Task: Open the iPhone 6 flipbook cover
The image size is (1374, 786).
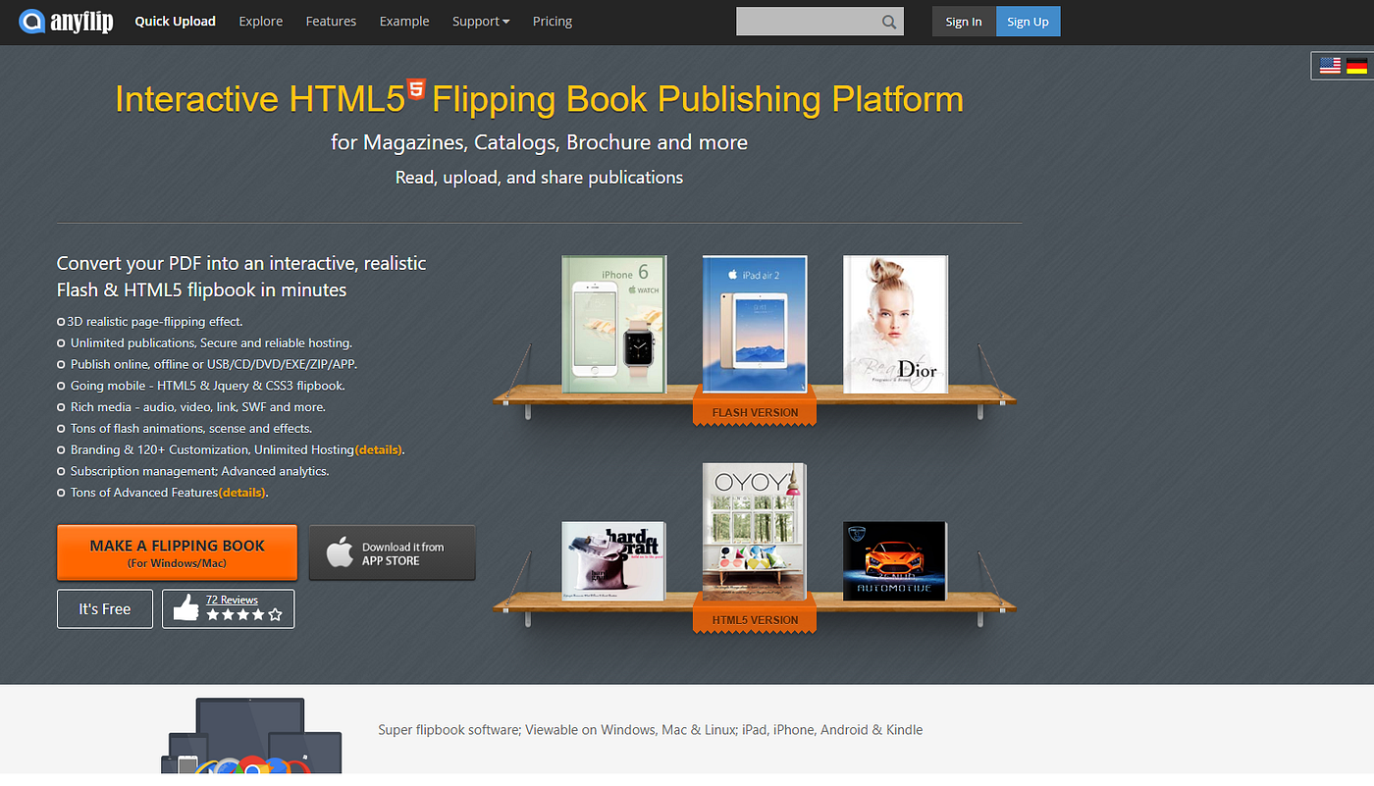Action: tap(614, 325)
